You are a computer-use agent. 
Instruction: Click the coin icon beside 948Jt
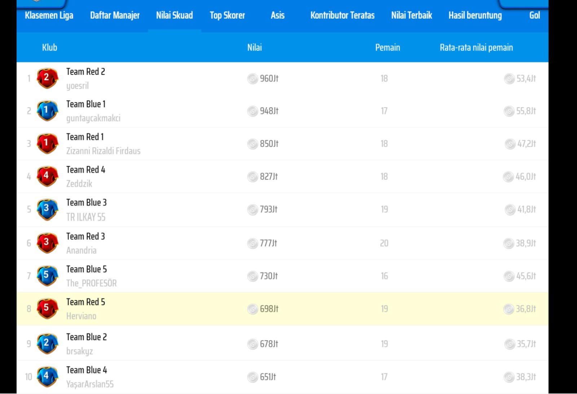click(252, 111)
